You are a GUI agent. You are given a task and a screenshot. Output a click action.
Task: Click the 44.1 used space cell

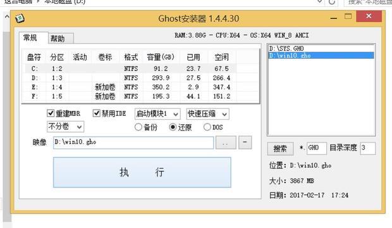(x=193, y=96)
